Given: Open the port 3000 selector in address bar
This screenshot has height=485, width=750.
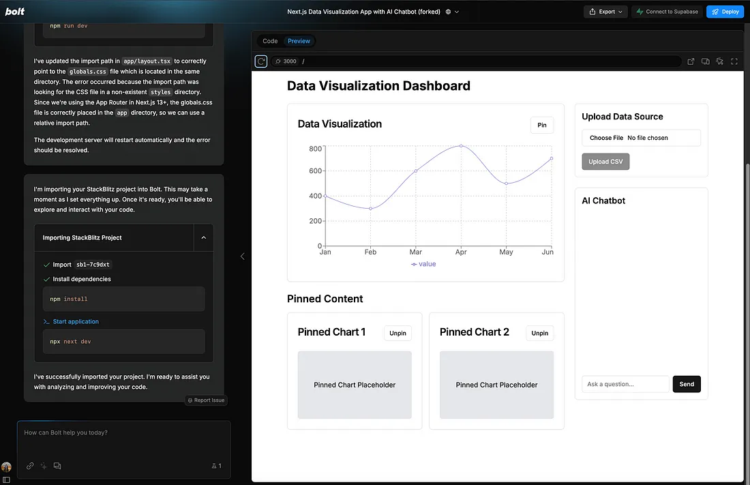Looking at the screenshot, I should 286,61.
